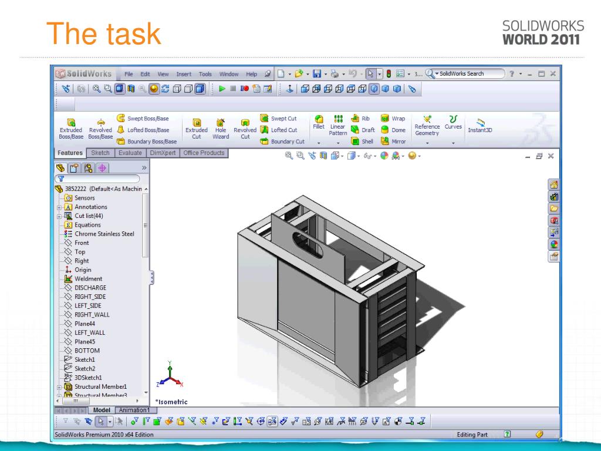Select the Wrap feature
This screenshot has width=601, height=451.
click(x=393, y=119)
